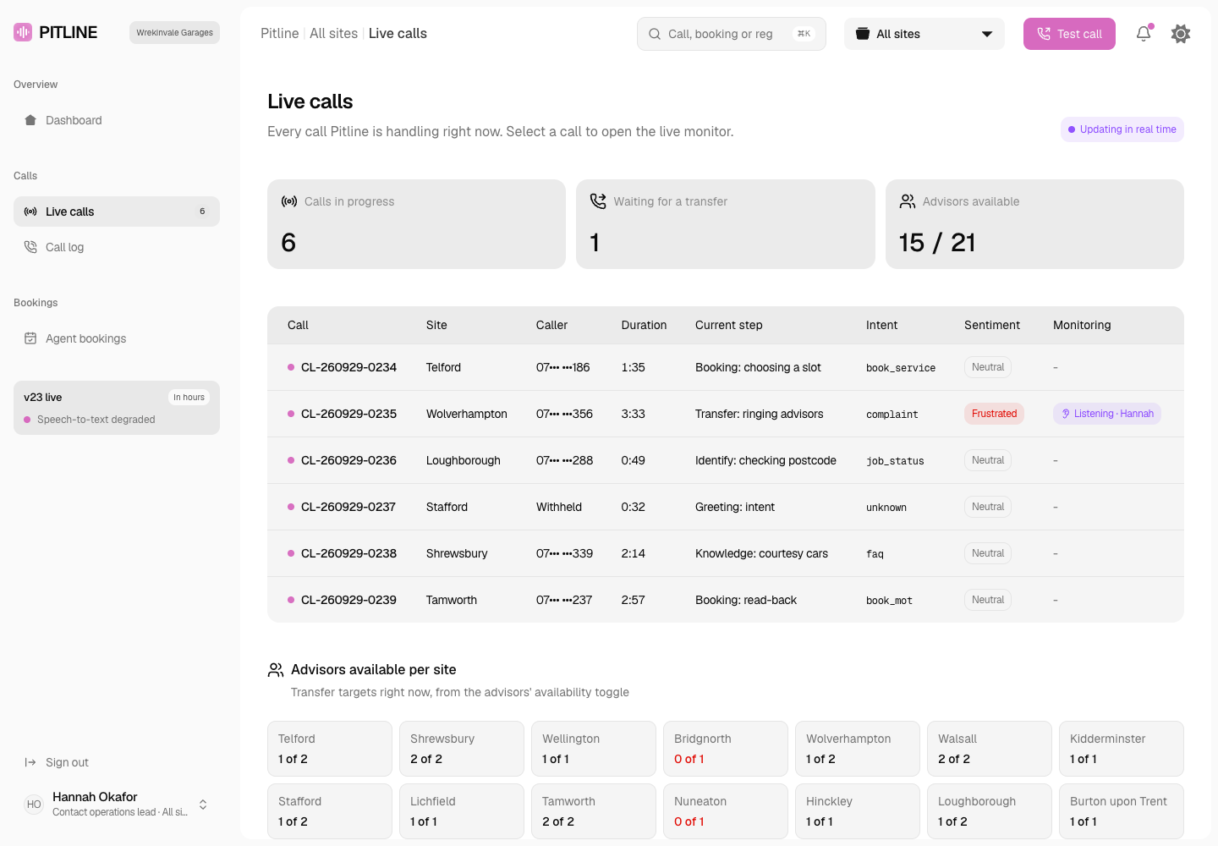Select Live calls in the sidebar
Image resolution: width=1218 pixels, height=846 pixels.
117,211
